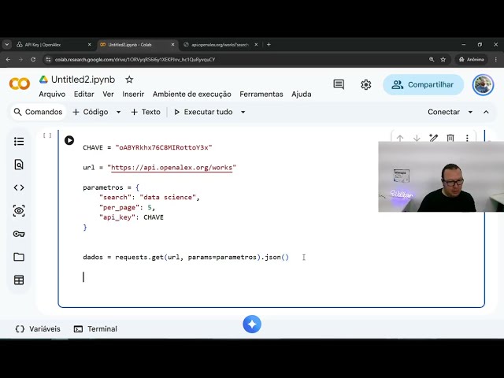Open more cell actions menu
Image resolution: width=504 pixels, height=378 pixels.
pyautogui.click(x=467, y=139)
